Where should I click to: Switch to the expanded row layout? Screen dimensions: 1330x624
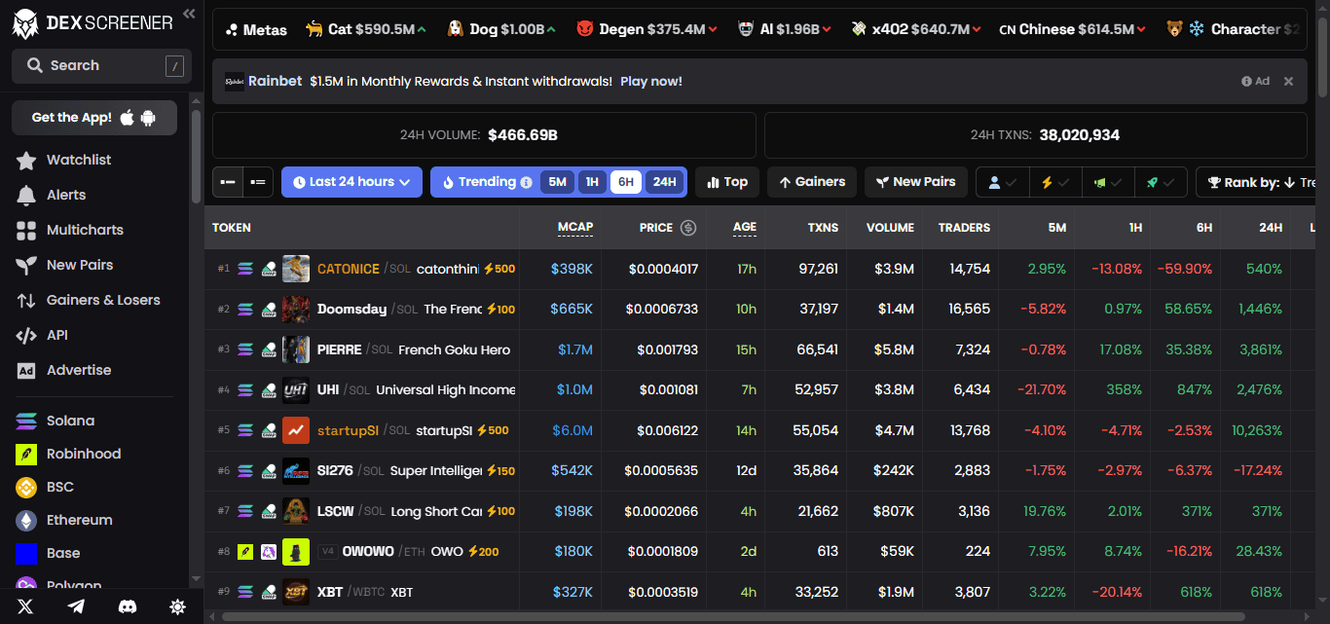click(x=258, y=182)
